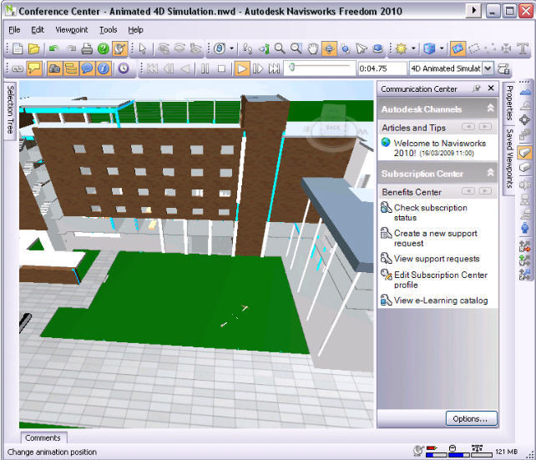Play the animation forward

(241, 68)
